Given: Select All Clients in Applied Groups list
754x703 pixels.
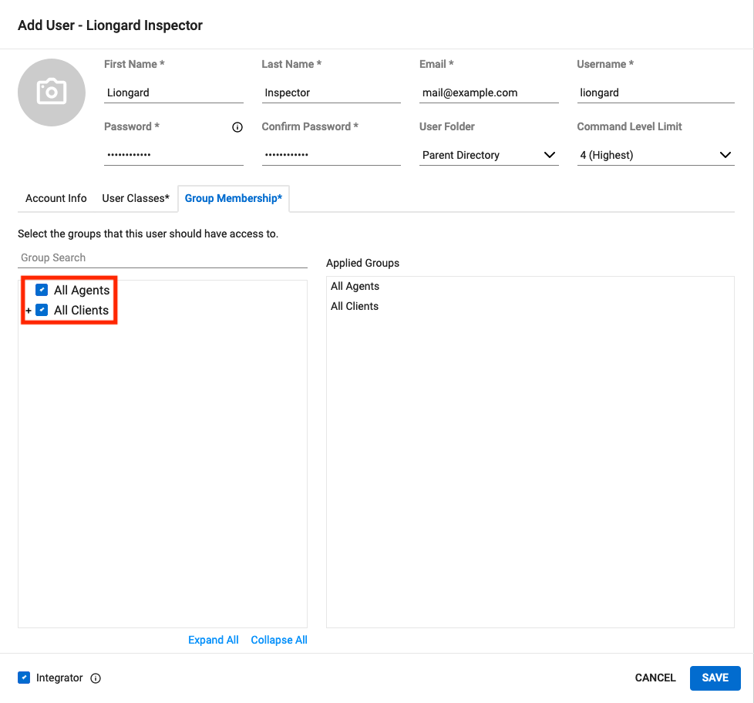Looking at the screenshot, I should coord(355,306).
